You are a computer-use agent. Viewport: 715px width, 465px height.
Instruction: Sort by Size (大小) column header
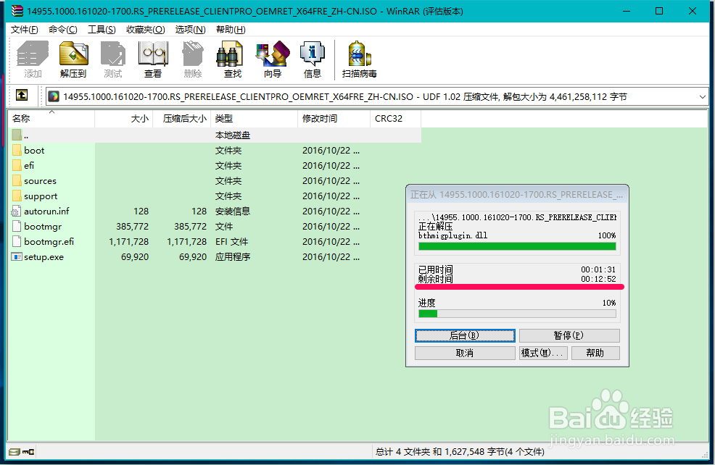123,118
